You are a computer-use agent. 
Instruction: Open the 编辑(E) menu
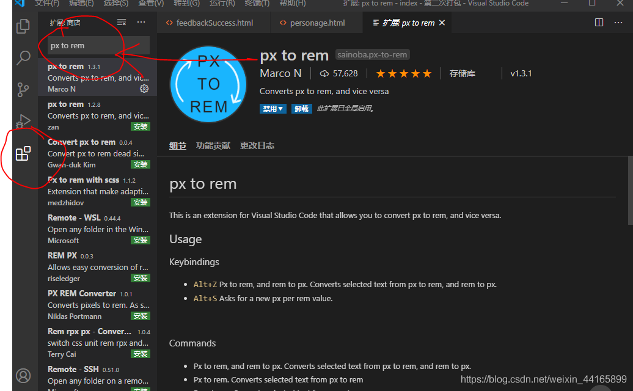click(x=81, y=3)
